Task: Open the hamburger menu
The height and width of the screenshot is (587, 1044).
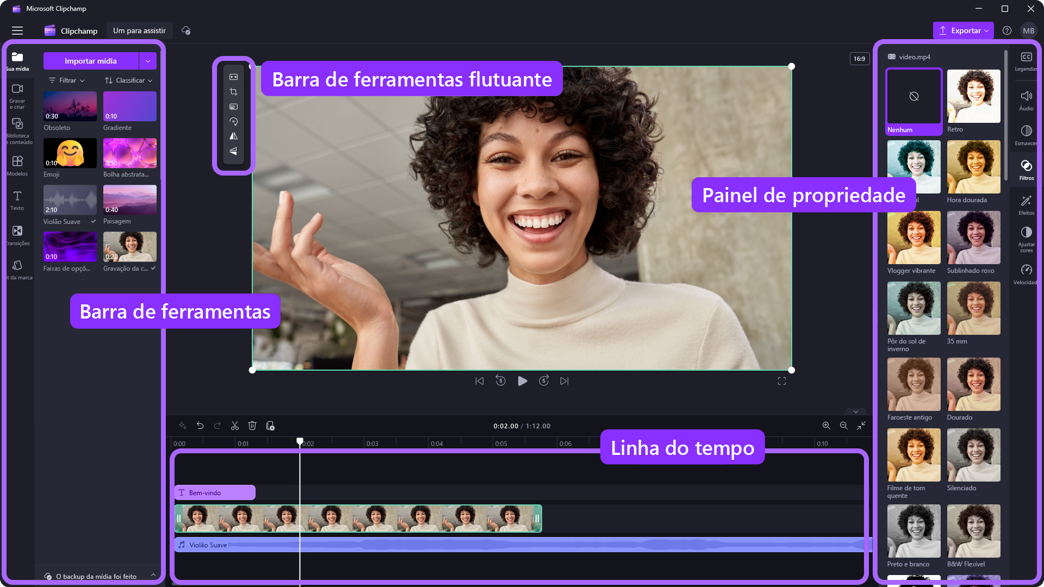Action: point(17,31)
